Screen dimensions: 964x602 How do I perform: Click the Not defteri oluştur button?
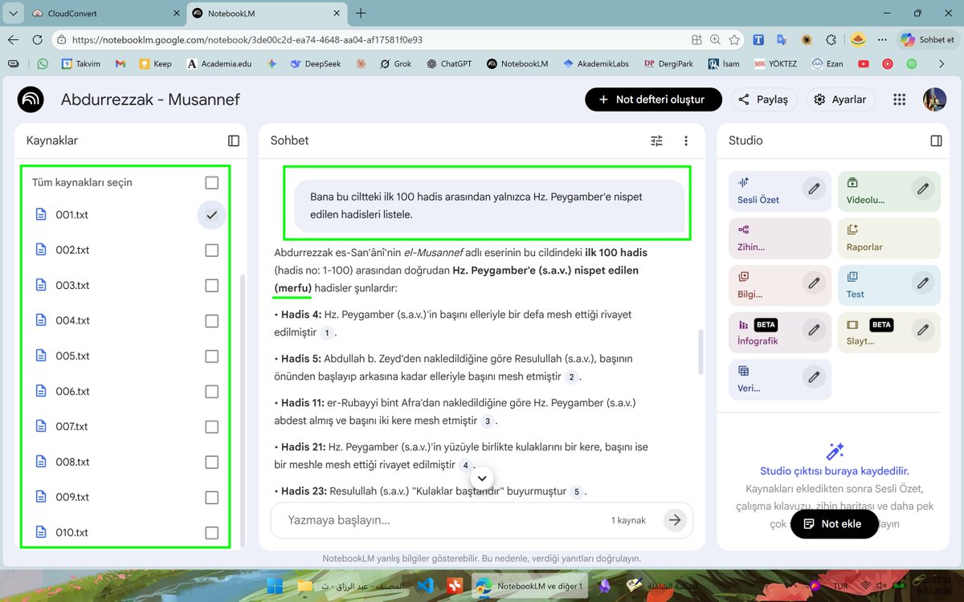click(653, 100)
